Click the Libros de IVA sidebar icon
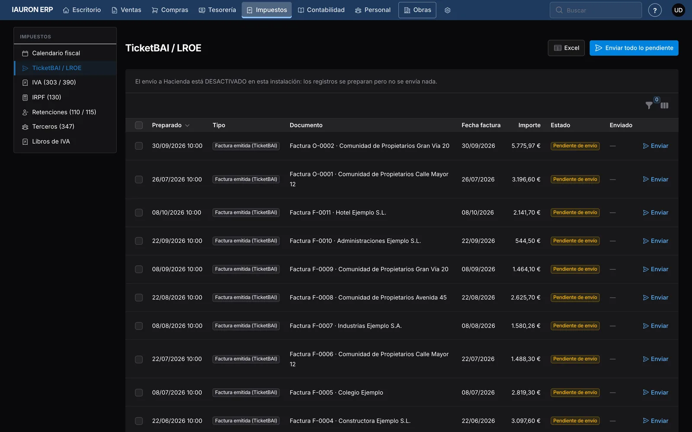Screen dimensions: 692x432 point(25,142)
